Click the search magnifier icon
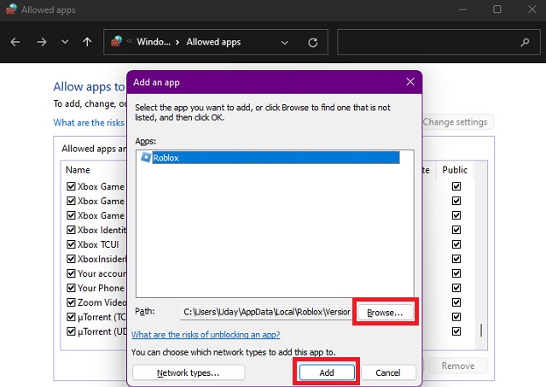546x387 pixels. 525,42
